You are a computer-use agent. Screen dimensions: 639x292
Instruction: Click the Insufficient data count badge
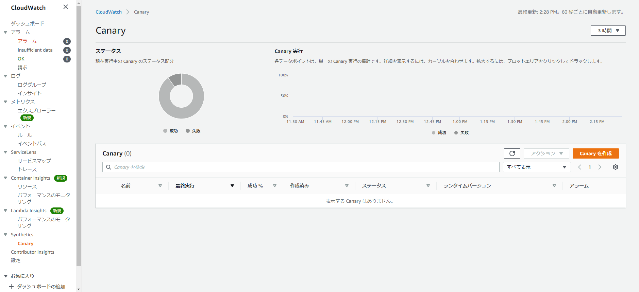point(67,50)
